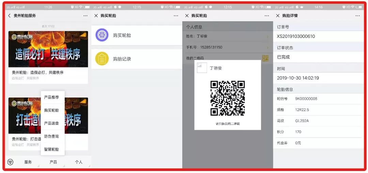The height and width of the screenshot is (173, 368).
Task: Go back from 贵州轮胎服务 chat
Action: click(x=10, y=16)
